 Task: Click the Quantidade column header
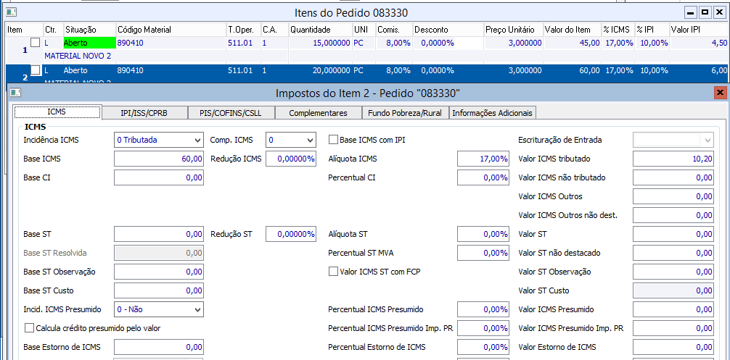pos(320,30)
